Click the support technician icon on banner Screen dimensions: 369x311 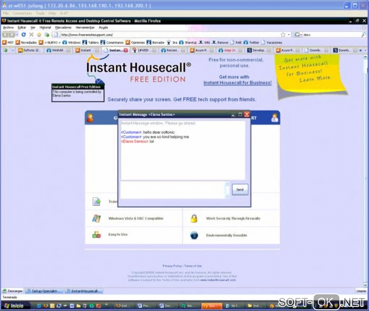[274, 118]
